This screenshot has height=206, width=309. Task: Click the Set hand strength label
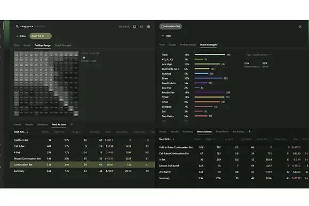(x=164, y=112)
